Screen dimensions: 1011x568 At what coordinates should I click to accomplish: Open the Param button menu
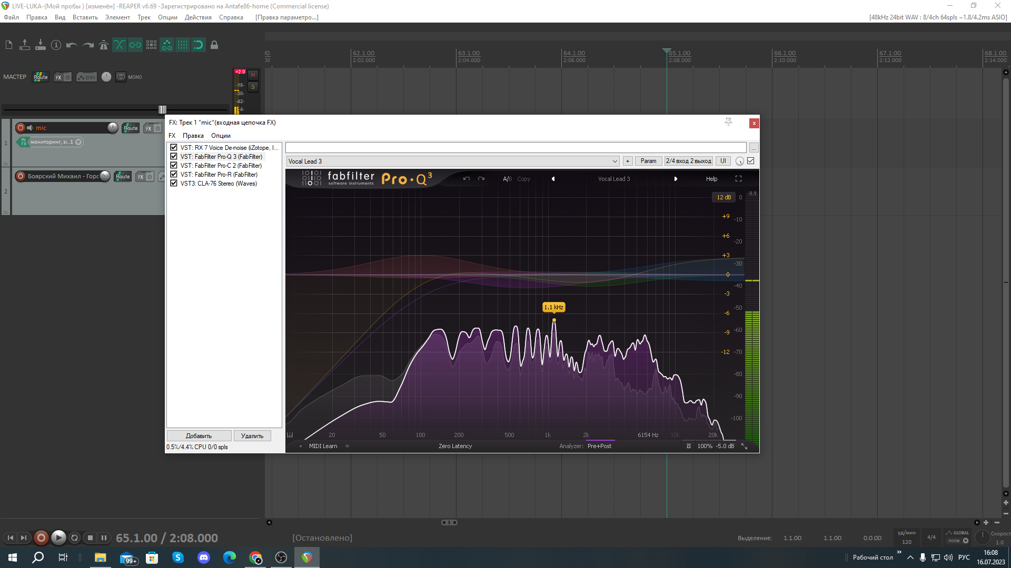point(649,161)
